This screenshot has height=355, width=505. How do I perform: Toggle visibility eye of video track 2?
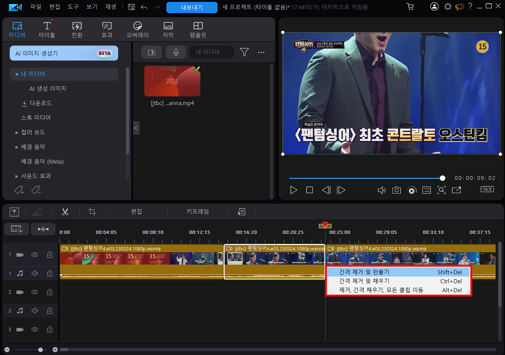pos(35,292)
